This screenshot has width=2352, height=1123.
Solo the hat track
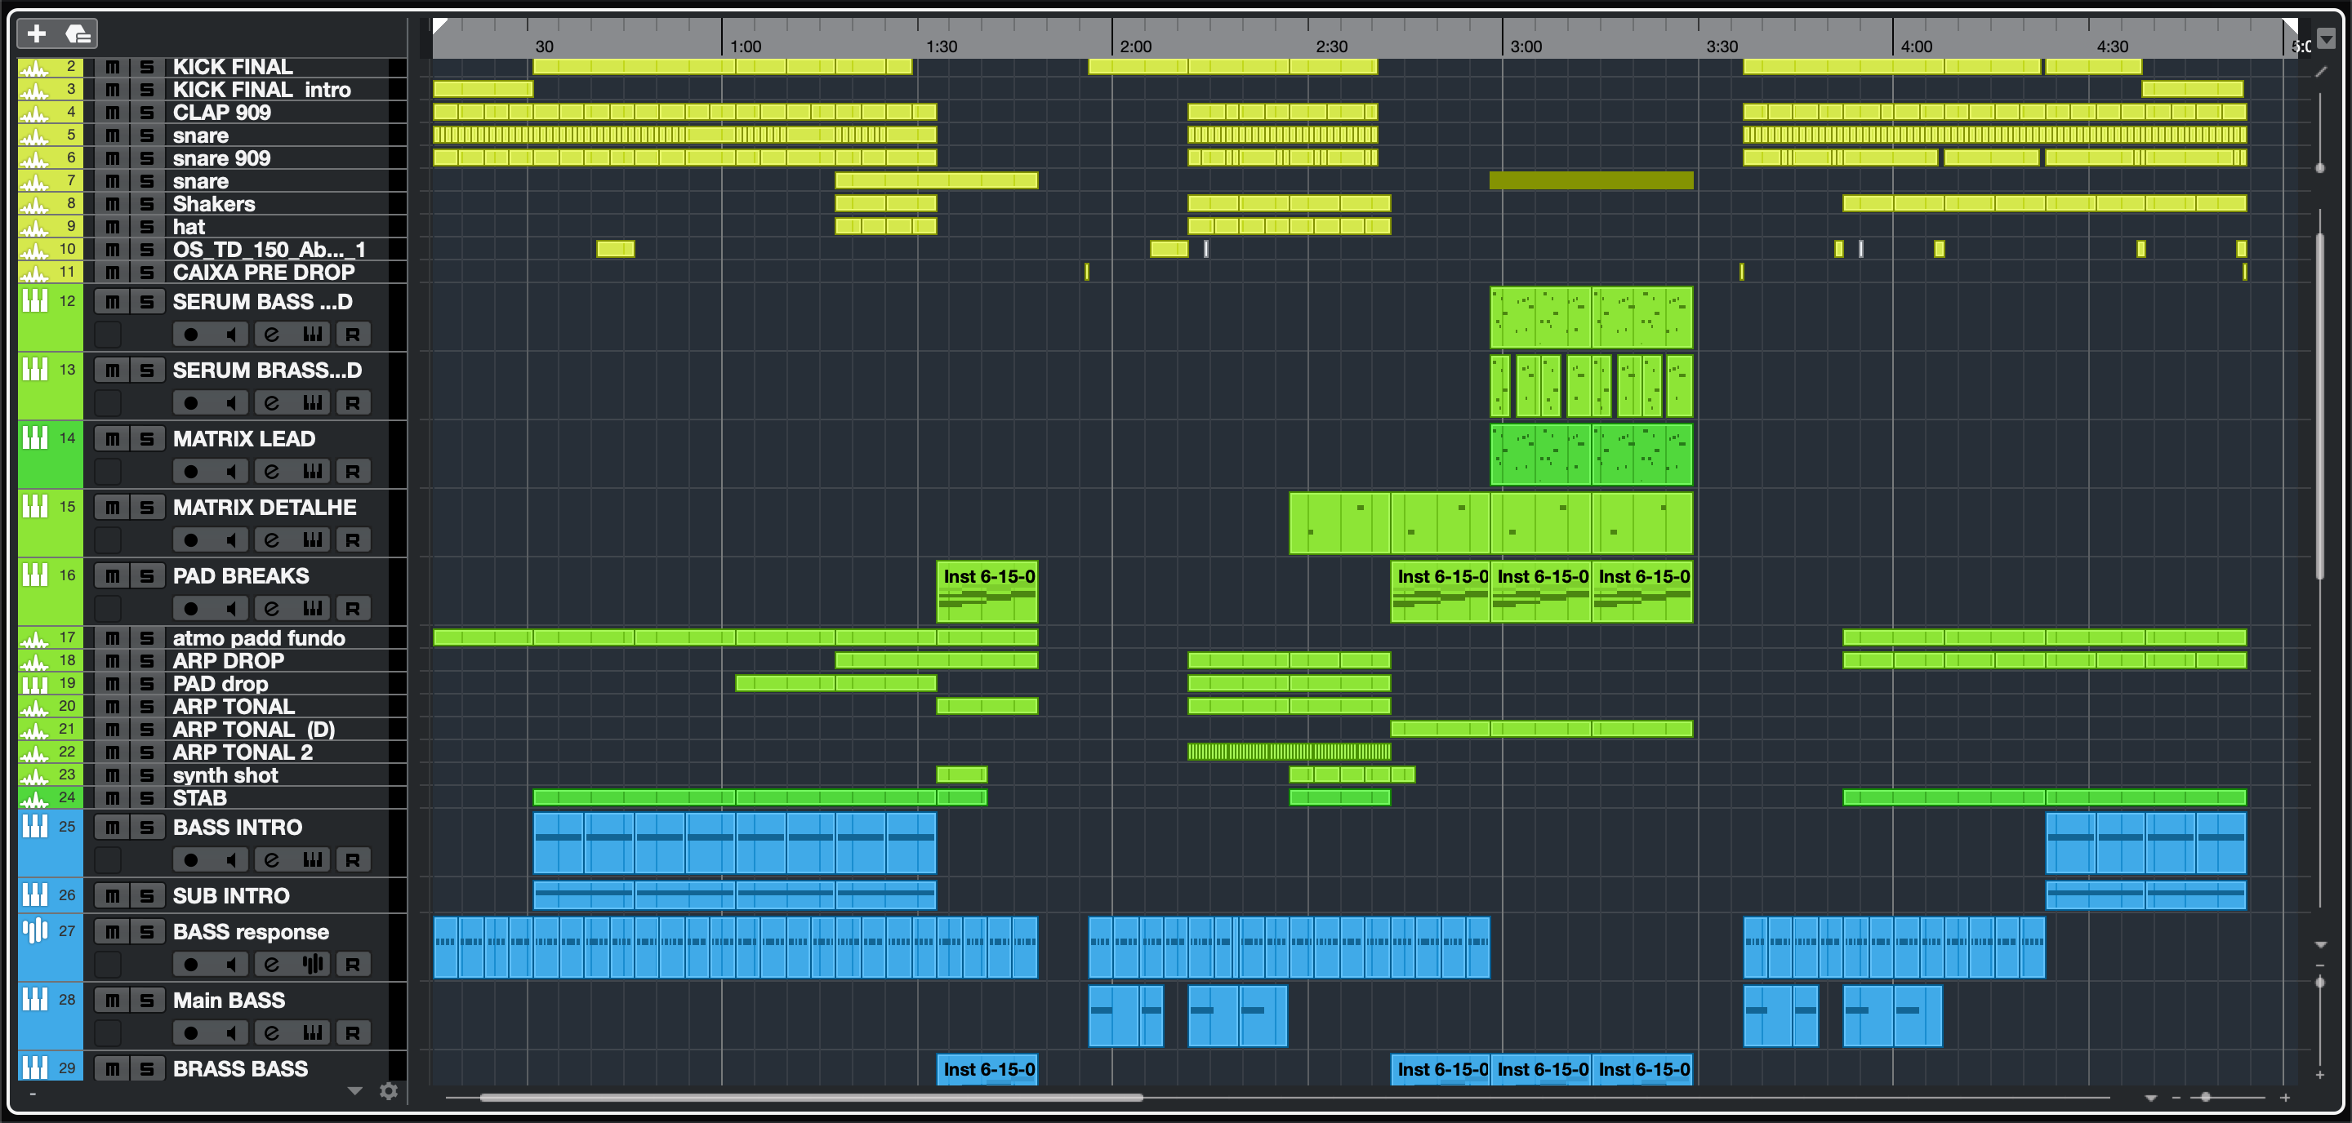point(147,226)
